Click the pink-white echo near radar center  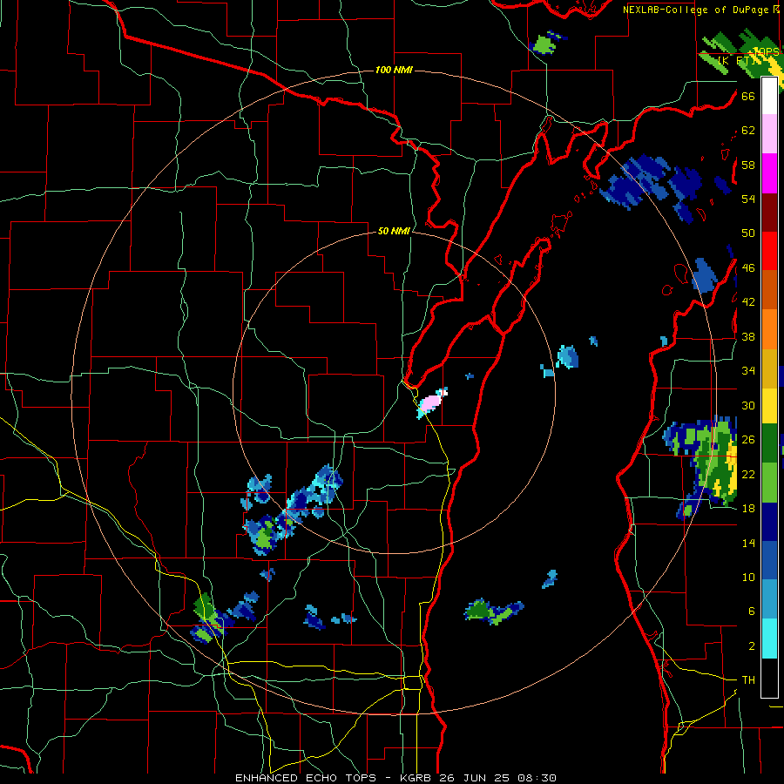tap(431, 402)
